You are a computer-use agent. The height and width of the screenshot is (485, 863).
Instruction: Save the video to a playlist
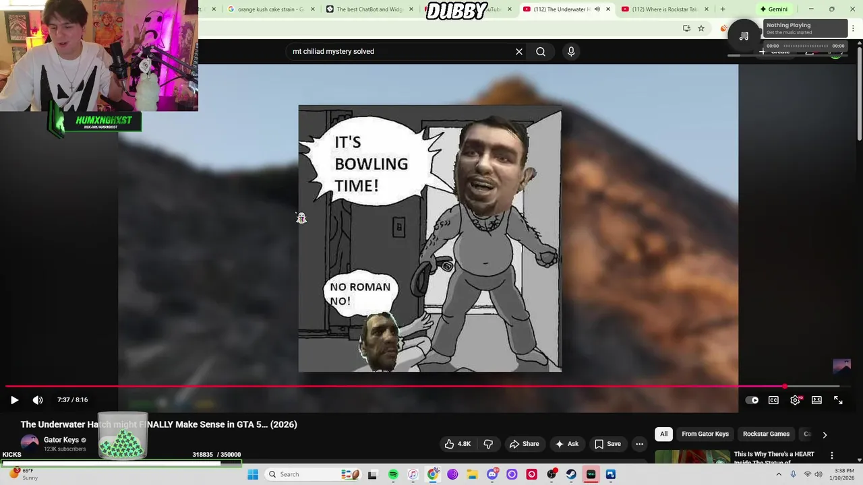point(607,444)
